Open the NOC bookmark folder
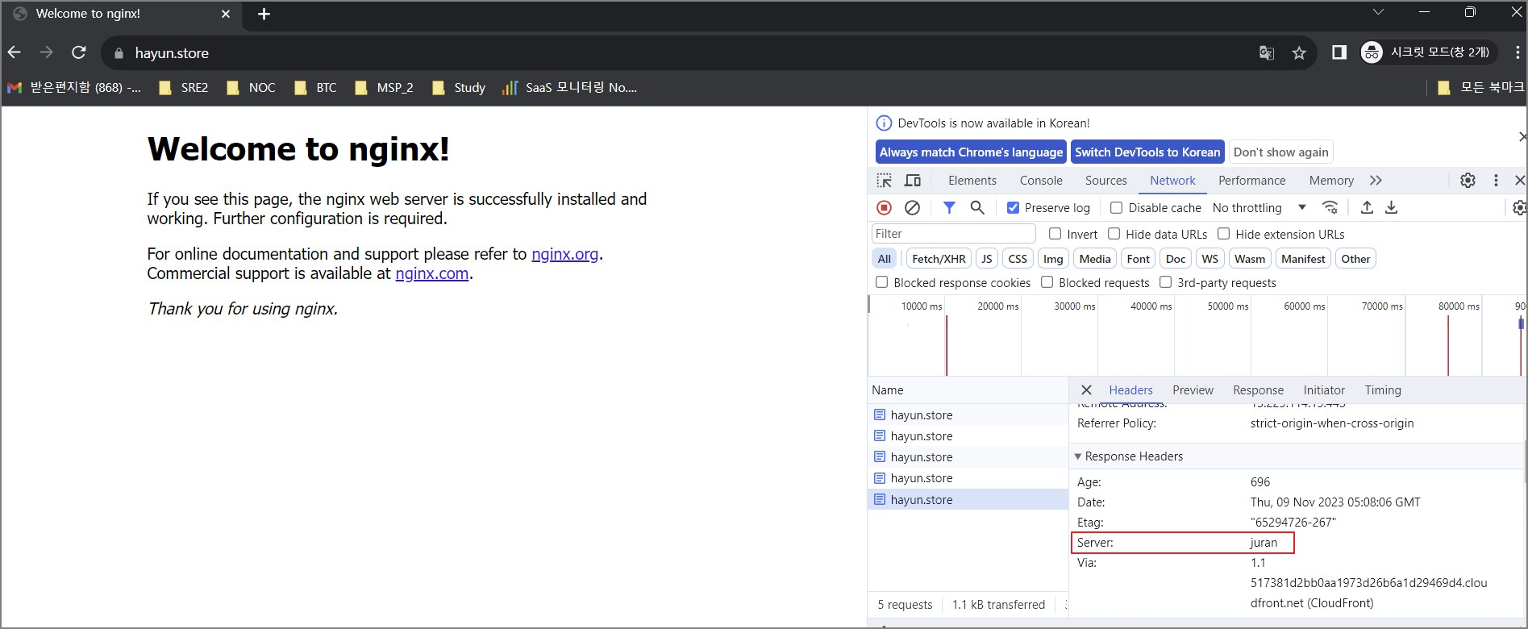The width and height of the screenshot is (1528, 629). 251,87
